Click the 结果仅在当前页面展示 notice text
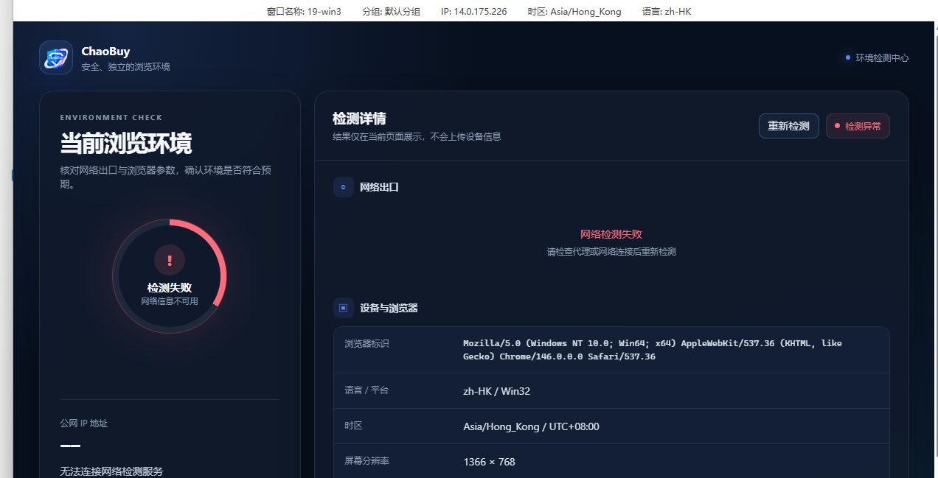Image resolution: width=938 pixels, height=478 pixels. point(417,136)
